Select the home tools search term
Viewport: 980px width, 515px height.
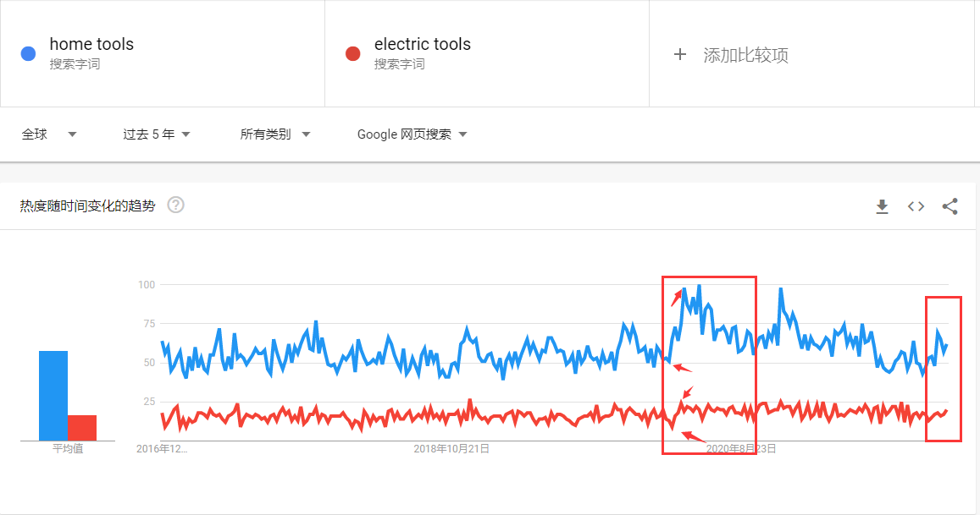[91, 45]
